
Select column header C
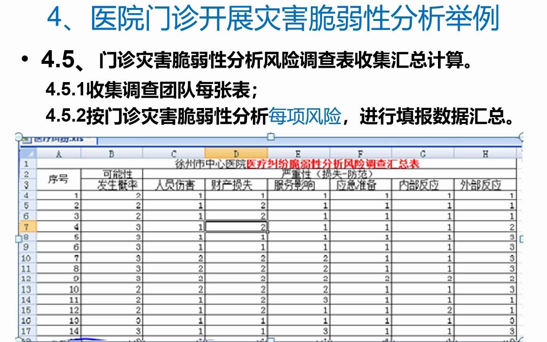click(x=174, y=154)
